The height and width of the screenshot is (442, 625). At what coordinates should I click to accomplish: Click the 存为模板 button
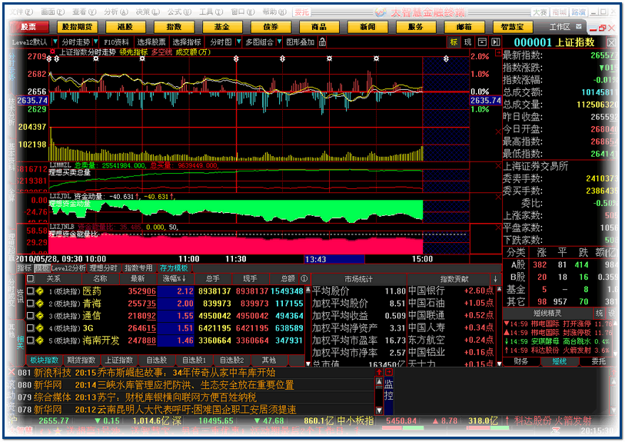click(174, 268)
